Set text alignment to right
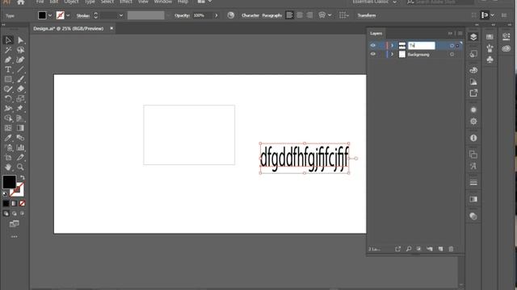This screenshot has height=290, width=517. pos(309,15)
